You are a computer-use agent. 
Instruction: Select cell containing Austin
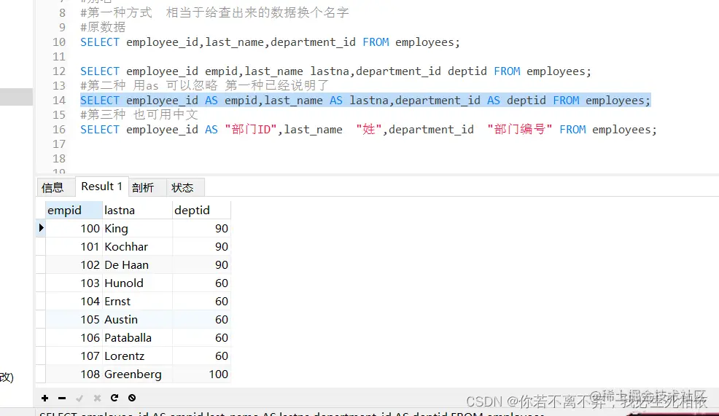click(x=138, y=319)
